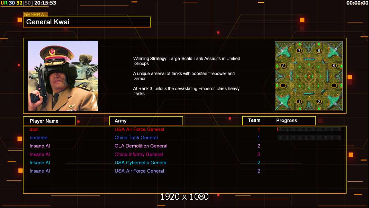This screenshot has height=208, width=369.
Task: Click the 20:15:53 clock overlay
Action: coord(45,3)
